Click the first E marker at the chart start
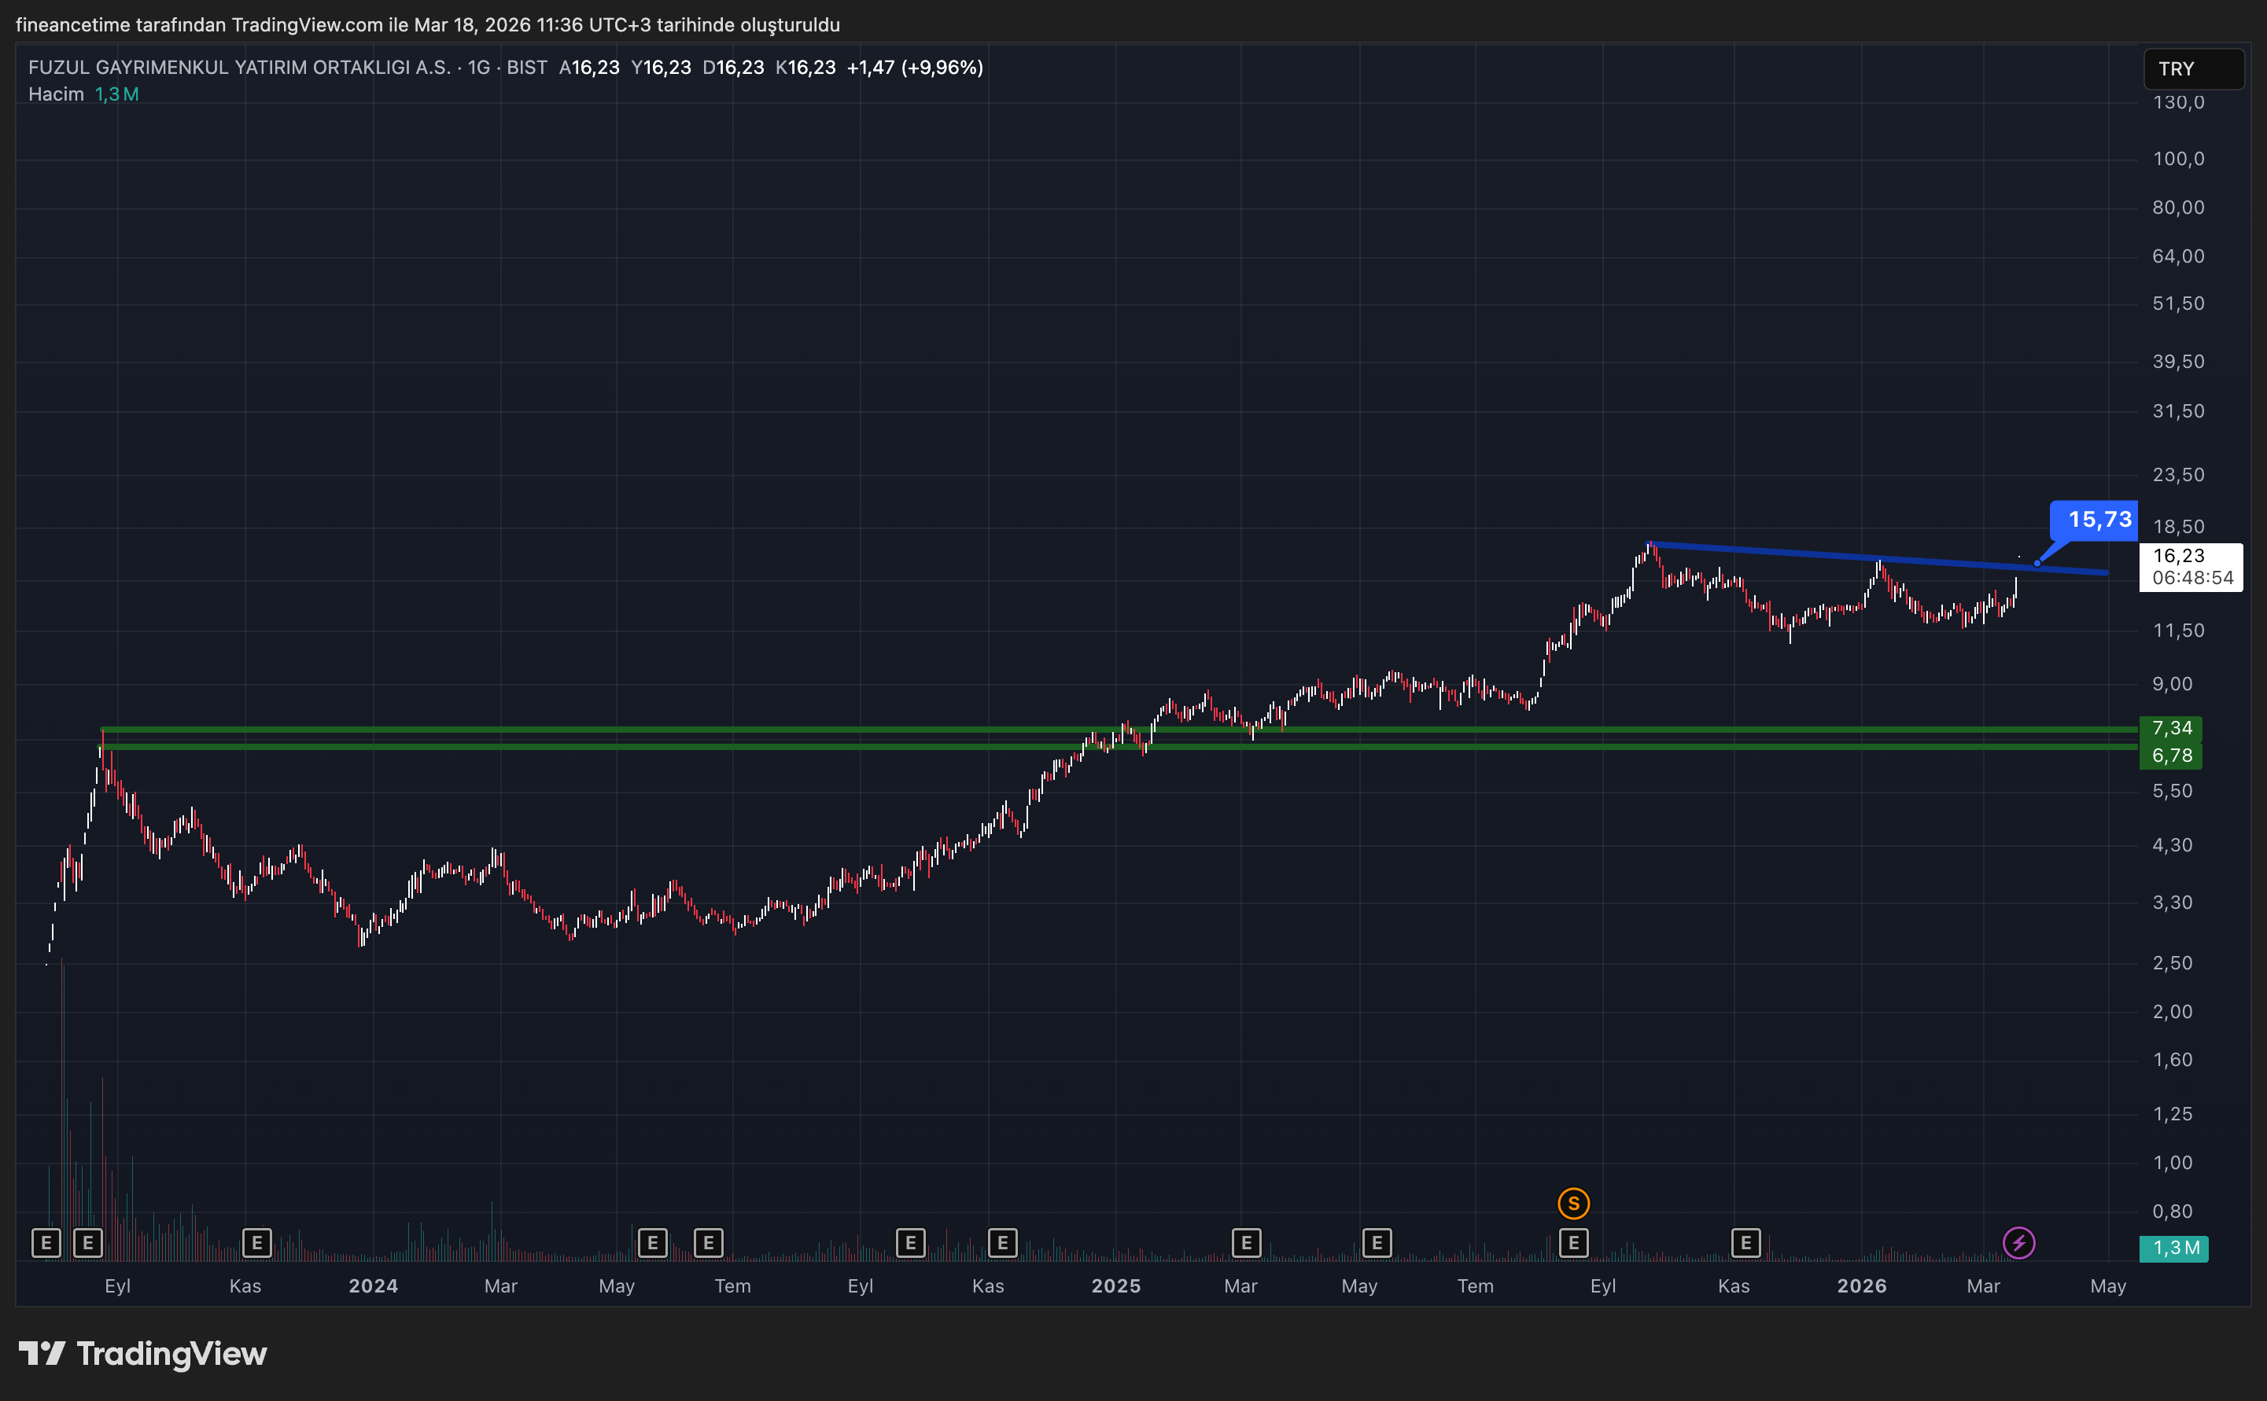The height and width of the screenshot is (1401, 2267). click(46, 1242)
